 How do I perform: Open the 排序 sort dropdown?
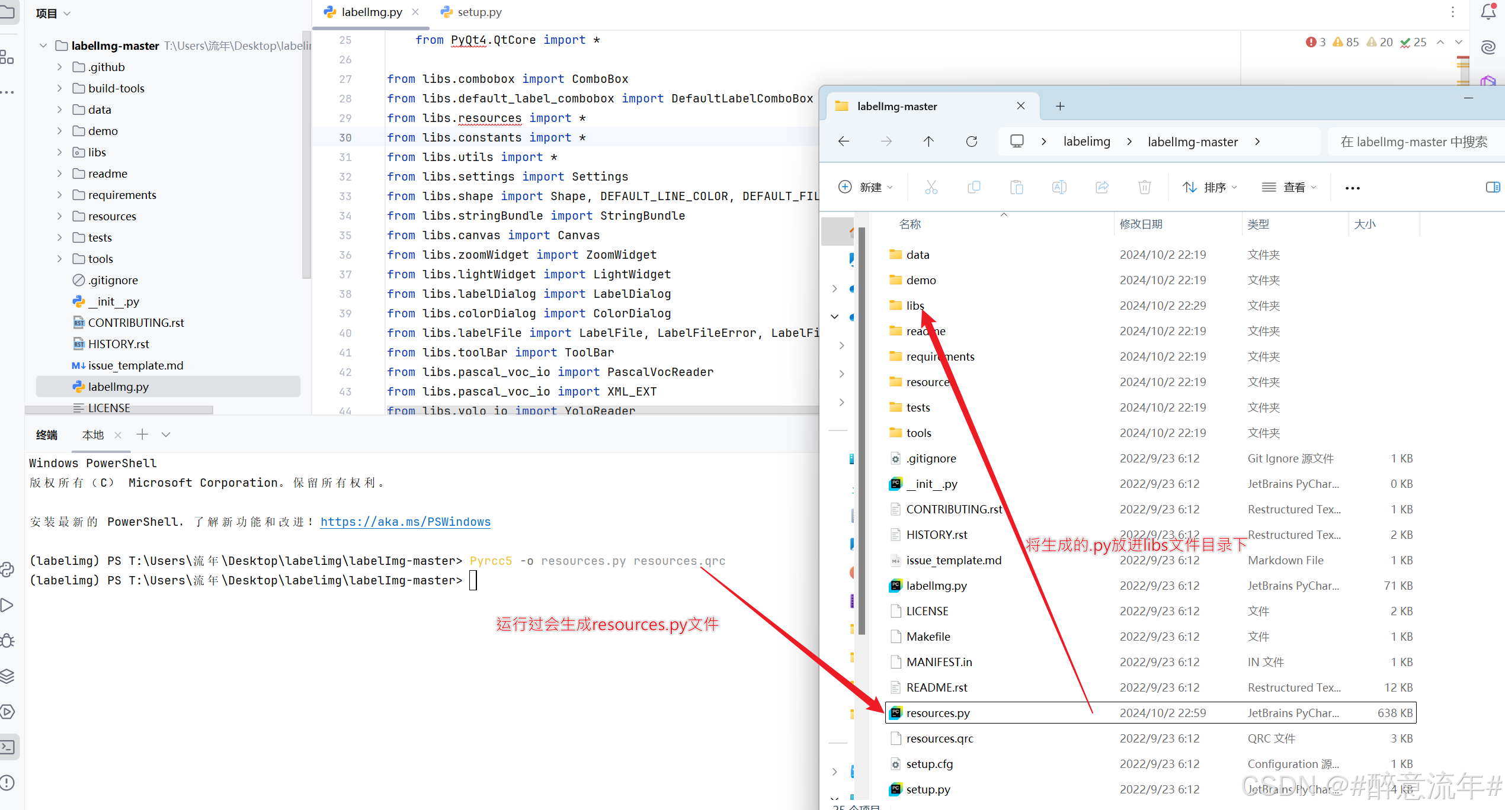coord(1209,188)
